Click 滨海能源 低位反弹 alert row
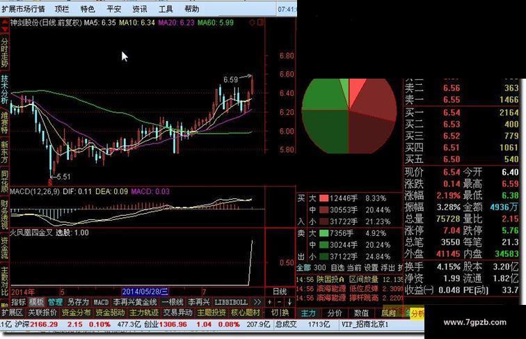Viewport: 526px width, 339px height. 349,289
